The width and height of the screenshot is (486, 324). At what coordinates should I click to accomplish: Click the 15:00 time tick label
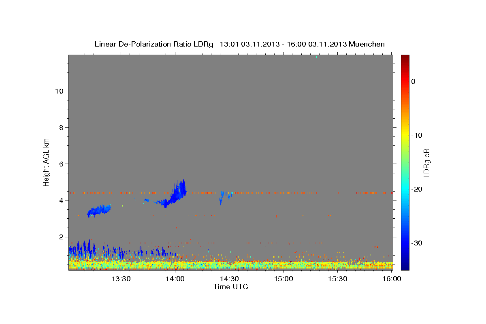[x=284, y=279]
